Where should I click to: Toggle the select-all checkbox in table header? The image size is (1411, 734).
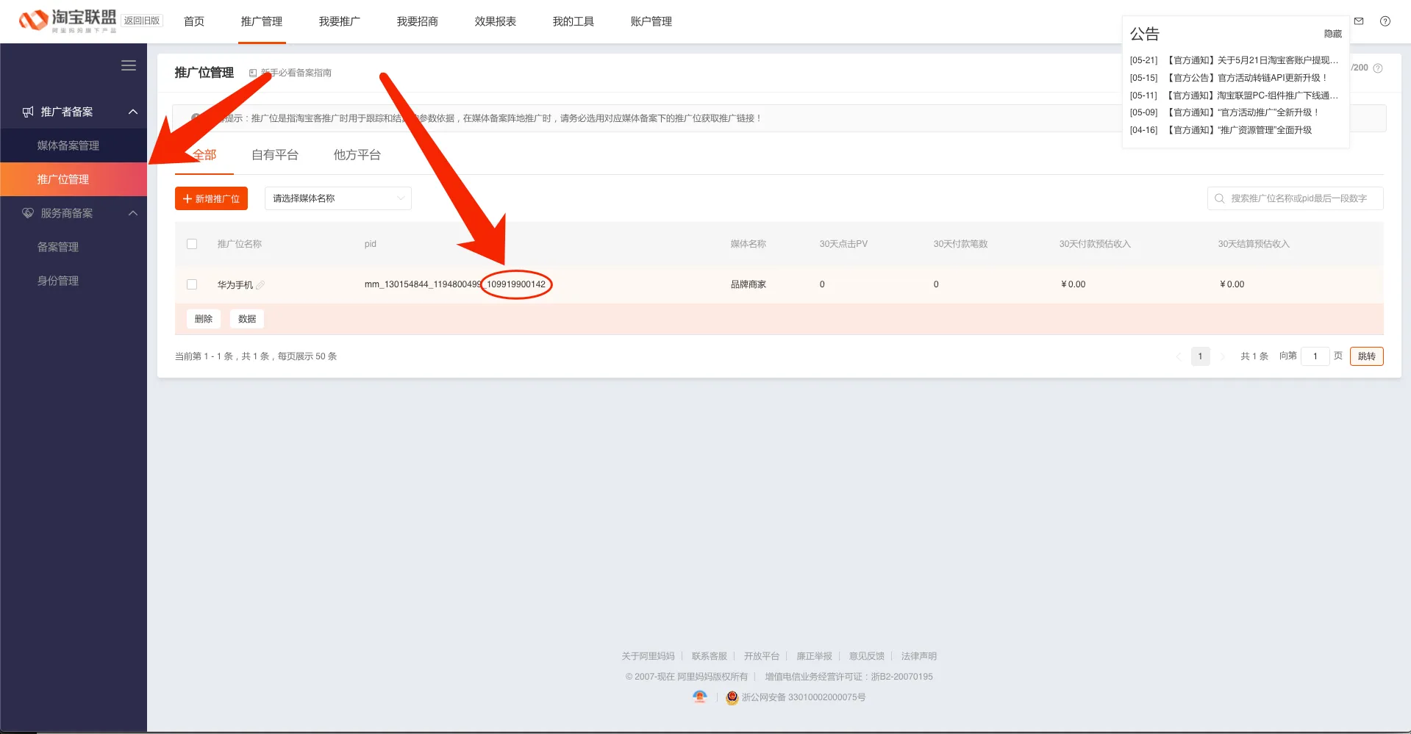(192, 244)
